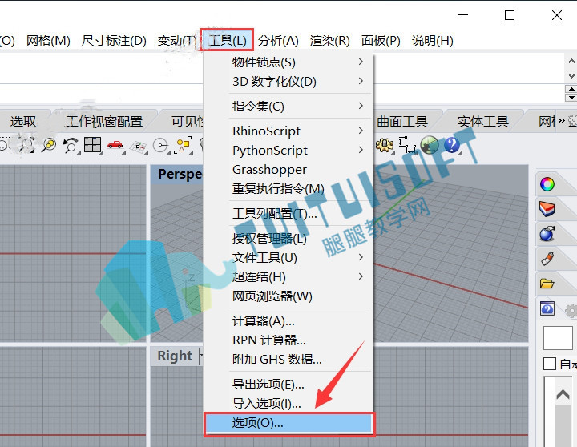Click the blue question mark help icon
The image size is (577, 447).
451,144
